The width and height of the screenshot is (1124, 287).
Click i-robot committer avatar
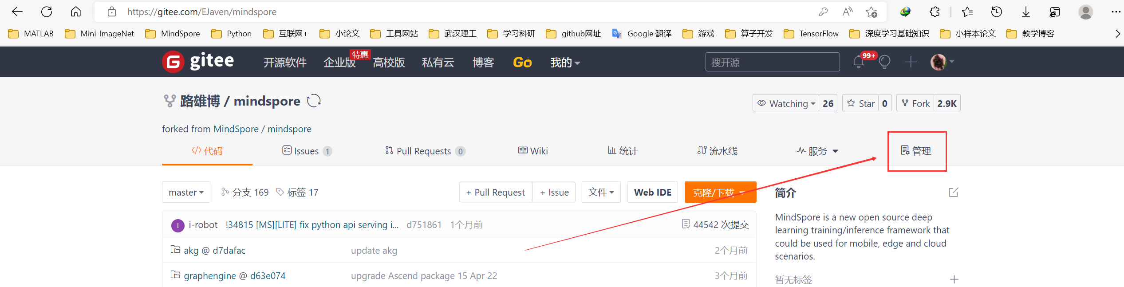177,225
